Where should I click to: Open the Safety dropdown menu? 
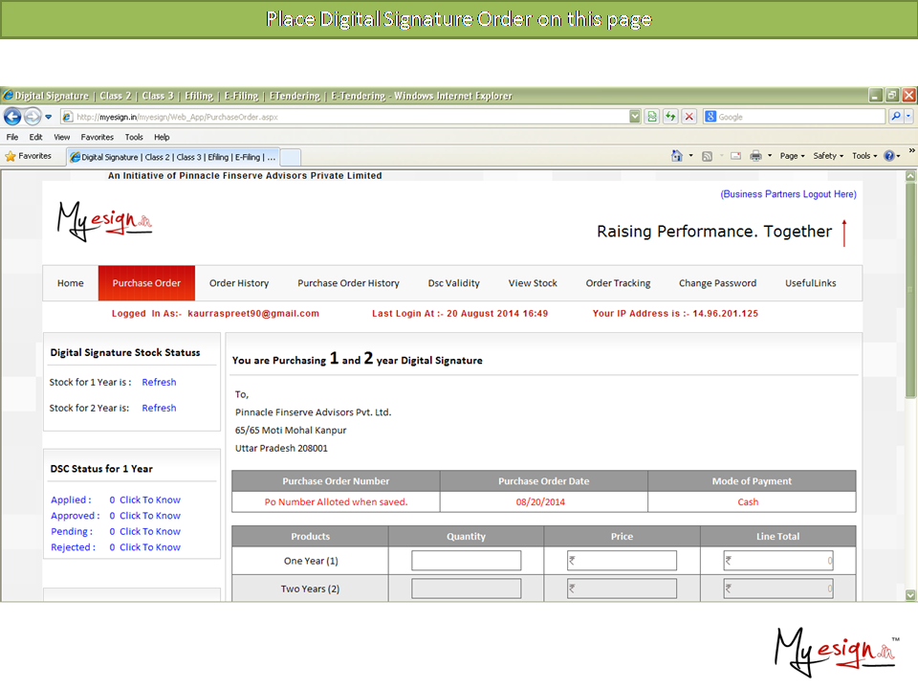[828, 156]
